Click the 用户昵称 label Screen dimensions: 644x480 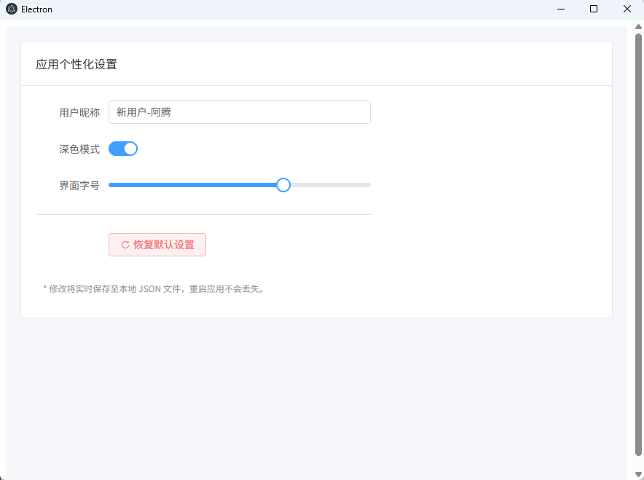[x=79, y=113]
